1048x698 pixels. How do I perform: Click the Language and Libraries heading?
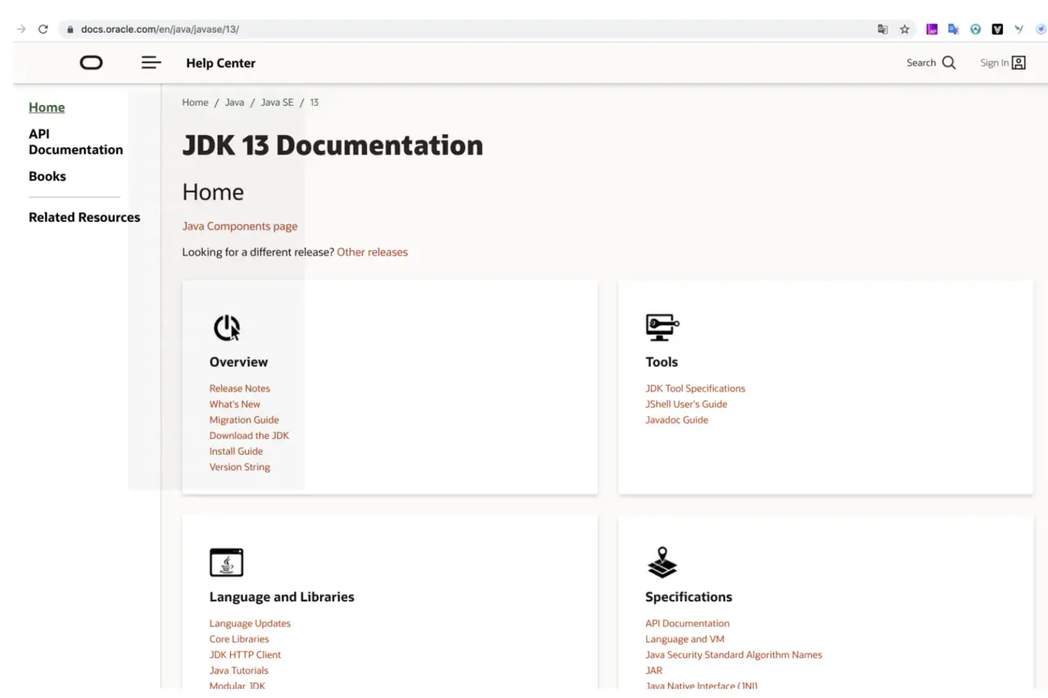pyautogui.click(x=282, y=597)
